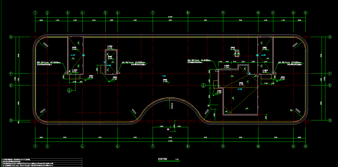Select the radius label inside the central arc
338x167 pixels.
pyautogui.click(x=172, y=106)
